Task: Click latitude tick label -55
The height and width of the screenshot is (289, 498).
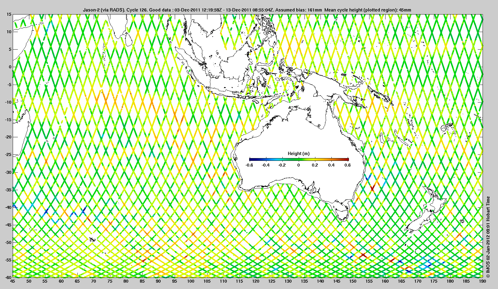Action: click(x=8, y=260)
